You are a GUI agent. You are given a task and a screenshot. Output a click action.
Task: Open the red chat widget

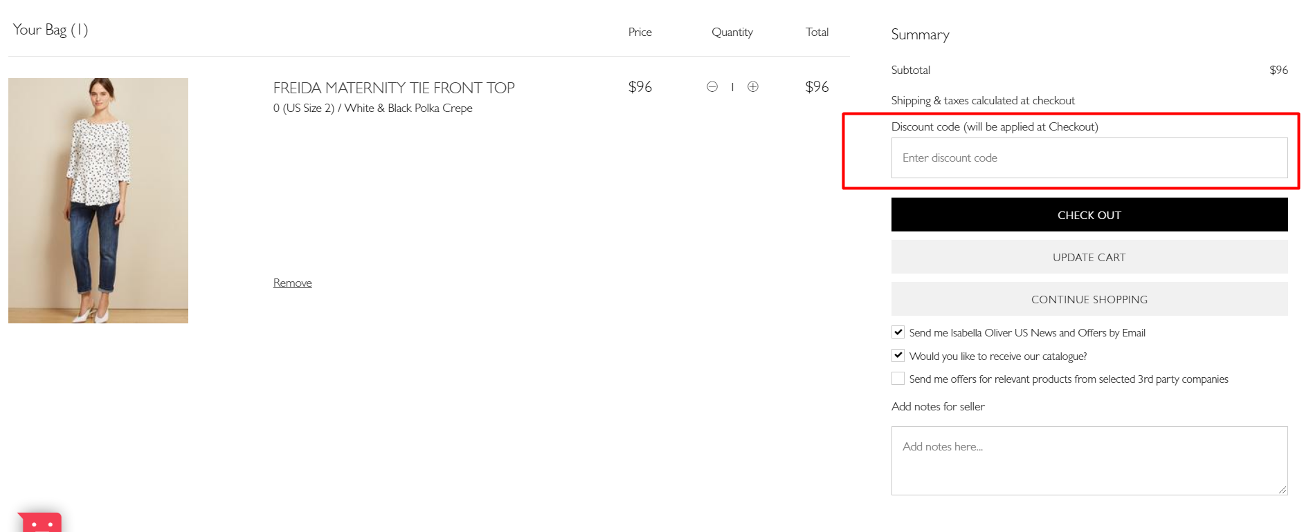(41, 522)
